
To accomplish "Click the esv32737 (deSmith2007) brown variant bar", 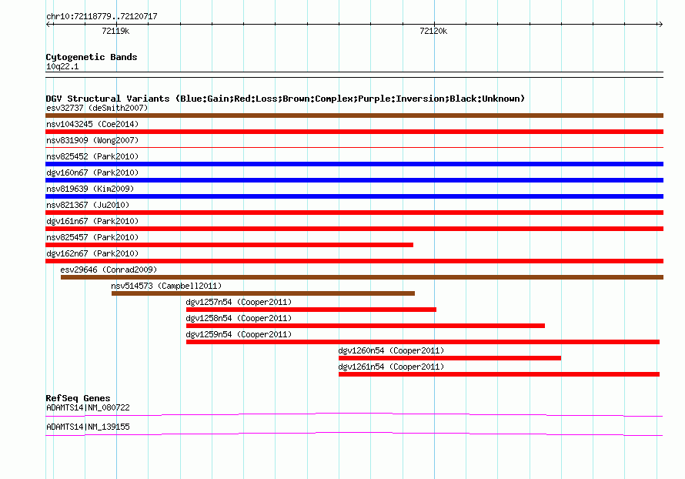I will [x=354, y=116].
